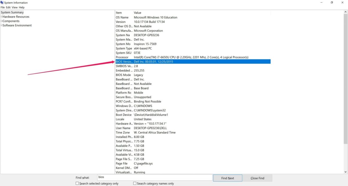Select the Installed Physical Memory 8.00 GB row
This screenshot has height=186, width=348.
[193, 137]
